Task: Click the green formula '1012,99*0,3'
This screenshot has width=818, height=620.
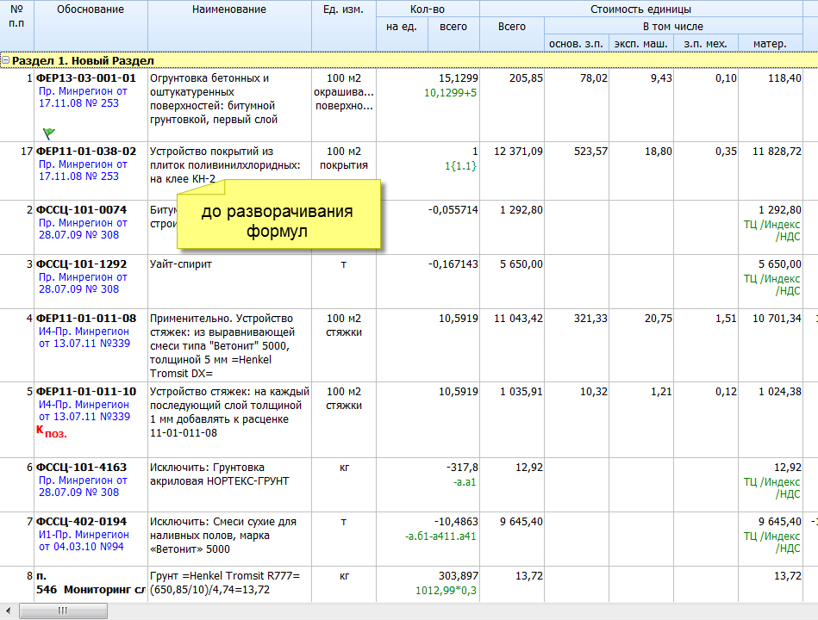Action: (x=446, y=591)
